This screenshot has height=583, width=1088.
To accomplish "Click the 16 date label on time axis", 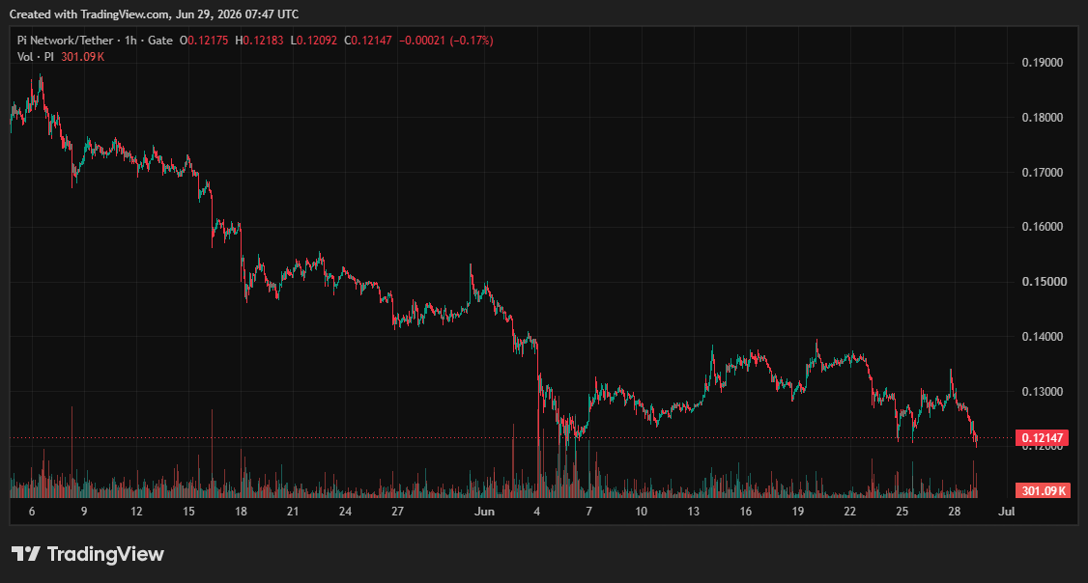I will point(745,511).
